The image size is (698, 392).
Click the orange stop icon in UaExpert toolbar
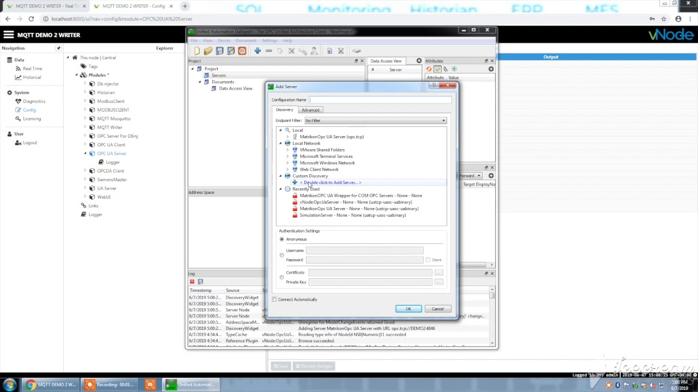click(242, 51)
